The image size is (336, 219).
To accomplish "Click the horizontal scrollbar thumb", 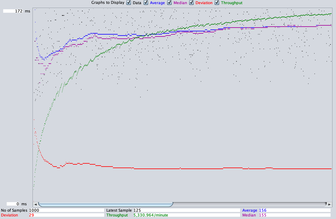I will (x=106, y=204).
